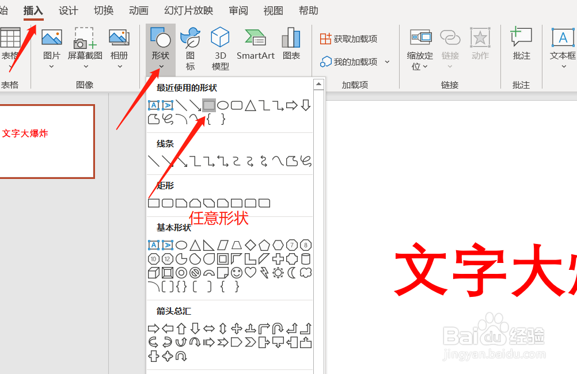Select the quad arrow in 箭头总汇
Image resolution: width=577 pixels, height=374 pixels.
237,329
